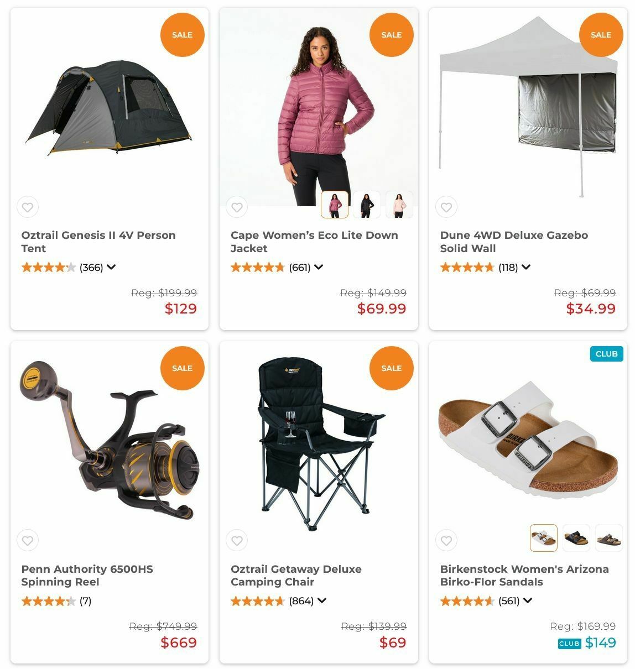Viewport: 635px width, 669px height.
Task: Click heart icon on Dune Gazebo card
Action: 446,207
